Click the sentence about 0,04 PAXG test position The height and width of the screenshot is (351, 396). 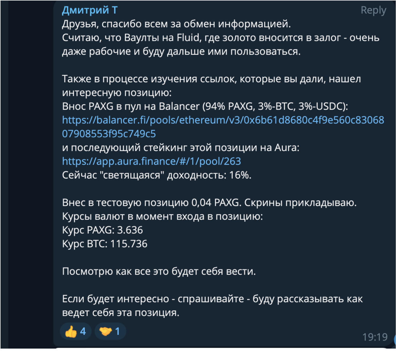[x=209, y=202]
